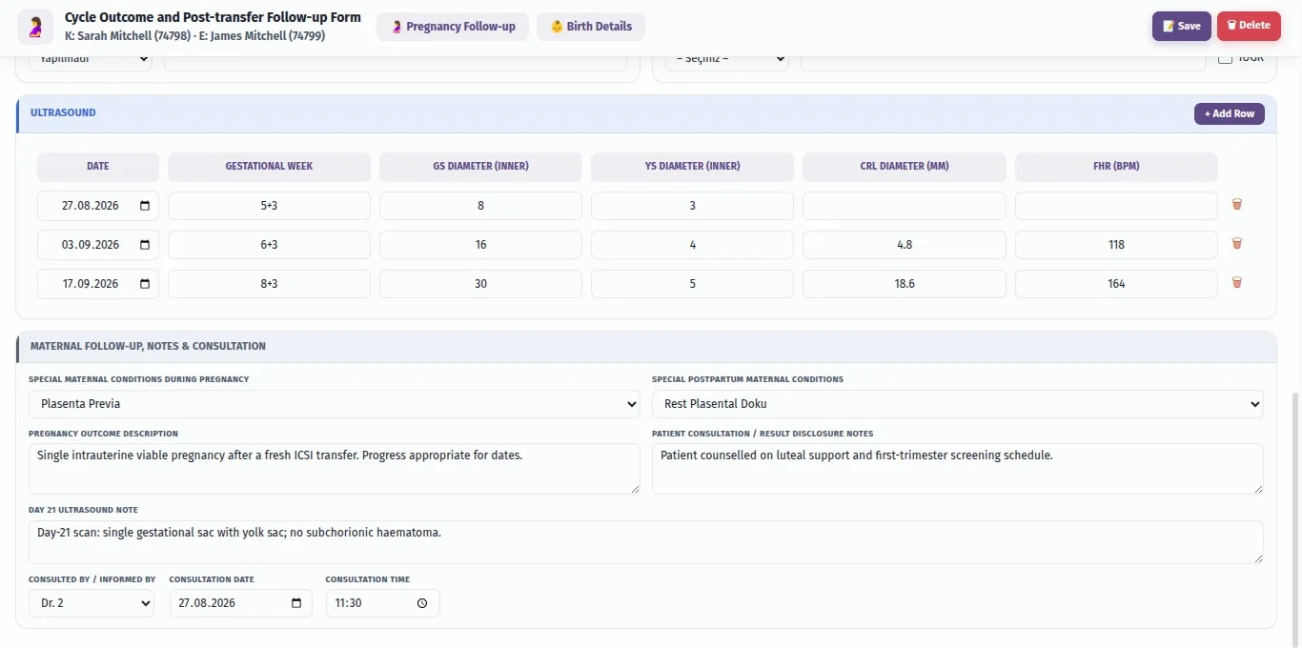Open the Consultation Date calendar picker icon
Viewport: 1302px width, 648px height.
point(296,603)
